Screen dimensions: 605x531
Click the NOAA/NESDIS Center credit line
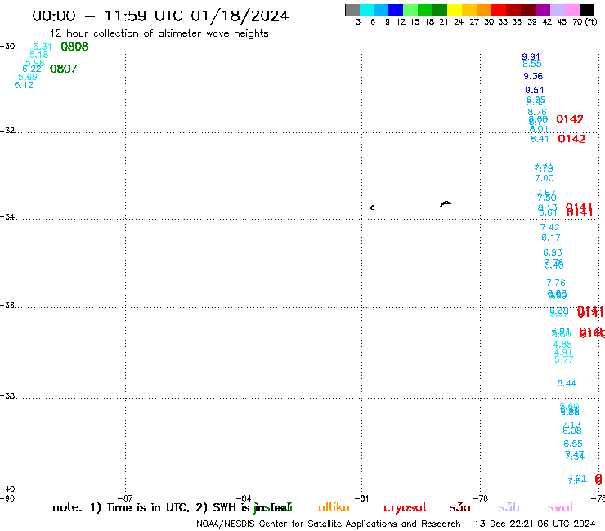[329, 524]
